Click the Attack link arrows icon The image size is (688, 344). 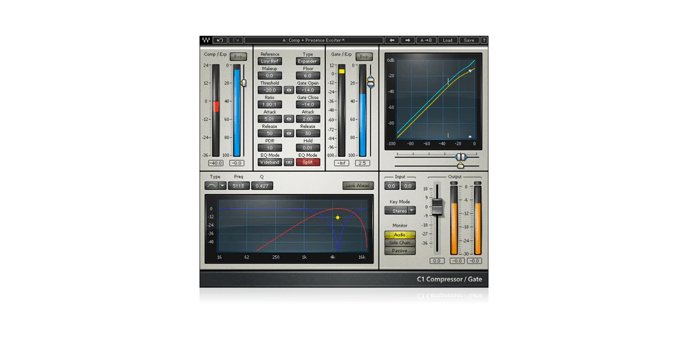[289, 119]
